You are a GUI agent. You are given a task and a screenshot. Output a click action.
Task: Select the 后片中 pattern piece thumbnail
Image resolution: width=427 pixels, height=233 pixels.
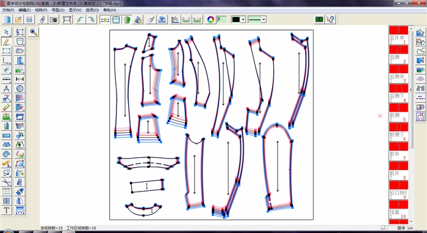(398, 35)
